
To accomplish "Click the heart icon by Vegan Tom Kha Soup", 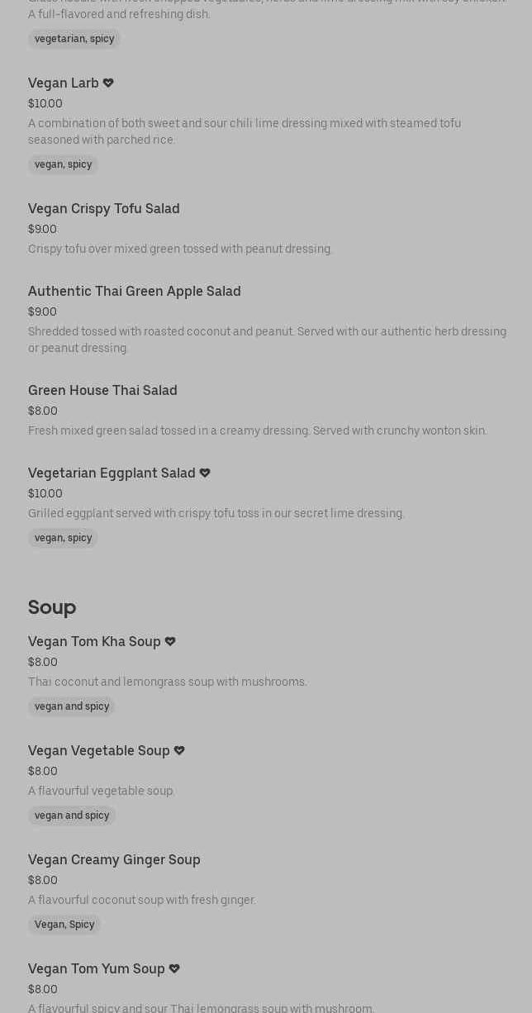I will pos(170,641).
